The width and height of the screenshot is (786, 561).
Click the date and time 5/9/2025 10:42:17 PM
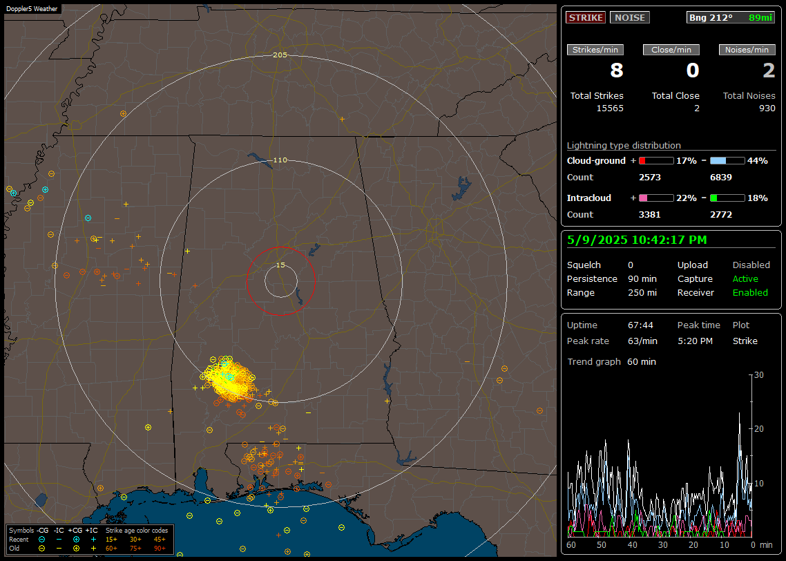637,240
